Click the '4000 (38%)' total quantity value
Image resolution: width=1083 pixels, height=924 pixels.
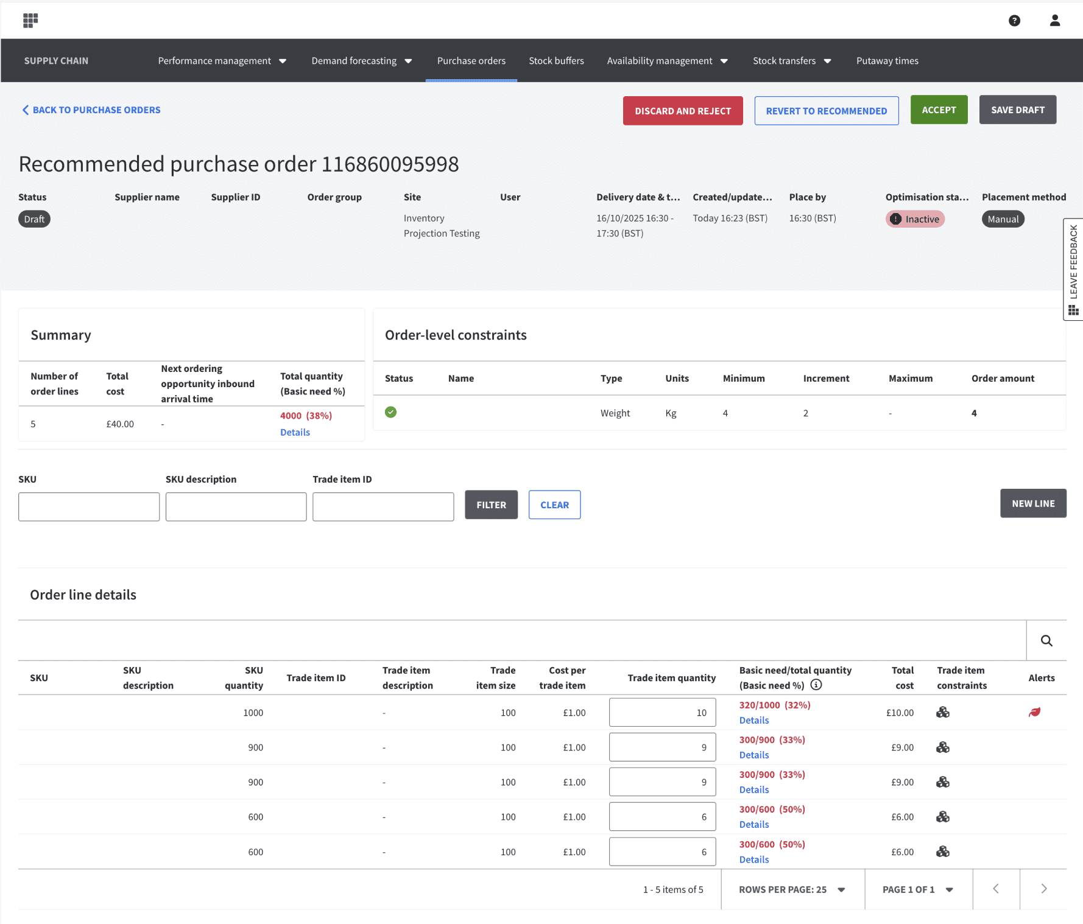306,415
